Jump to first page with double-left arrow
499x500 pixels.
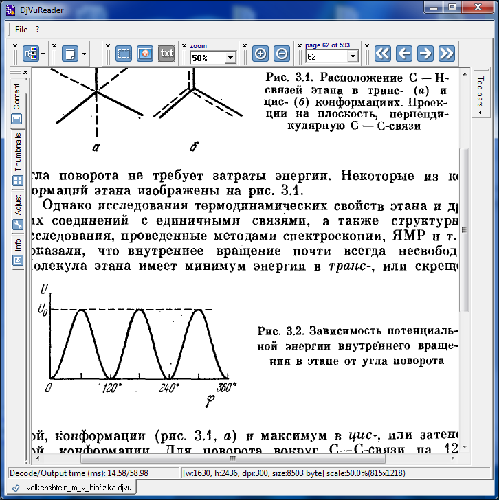pos(383,54)
